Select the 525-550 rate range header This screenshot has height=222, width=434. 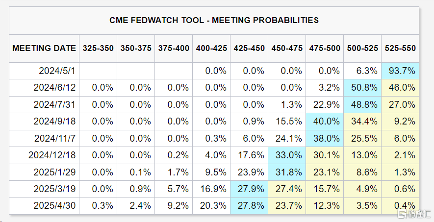tap(400, 48)
